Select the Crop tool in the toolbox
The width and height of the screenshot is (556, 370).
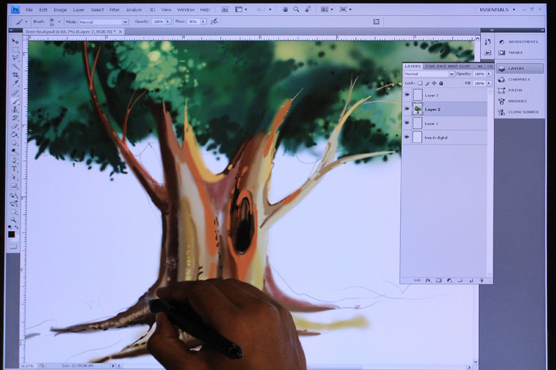[15, 75]
